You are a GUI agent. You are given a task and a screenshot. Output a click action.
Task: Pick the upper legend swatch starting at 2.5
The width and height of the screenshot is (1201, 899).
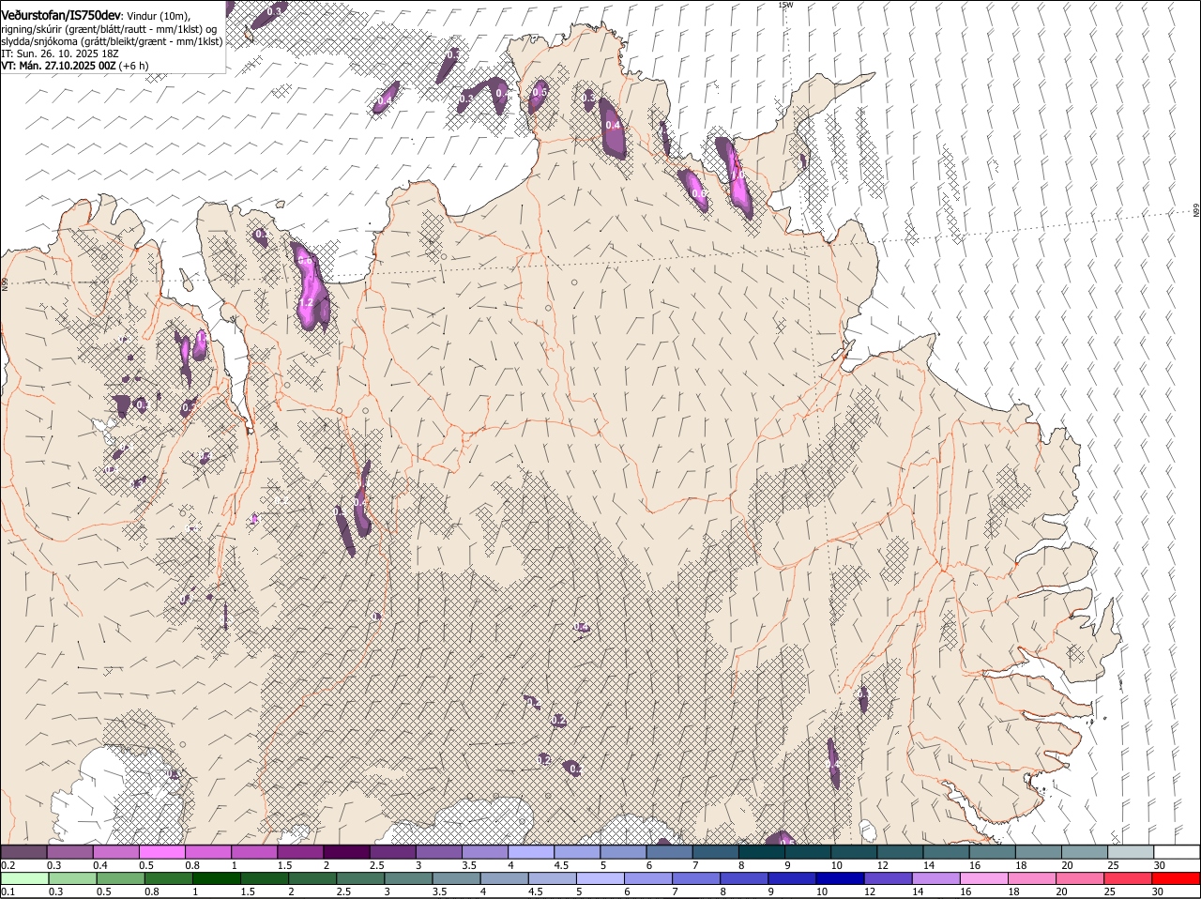coord(392,852)
